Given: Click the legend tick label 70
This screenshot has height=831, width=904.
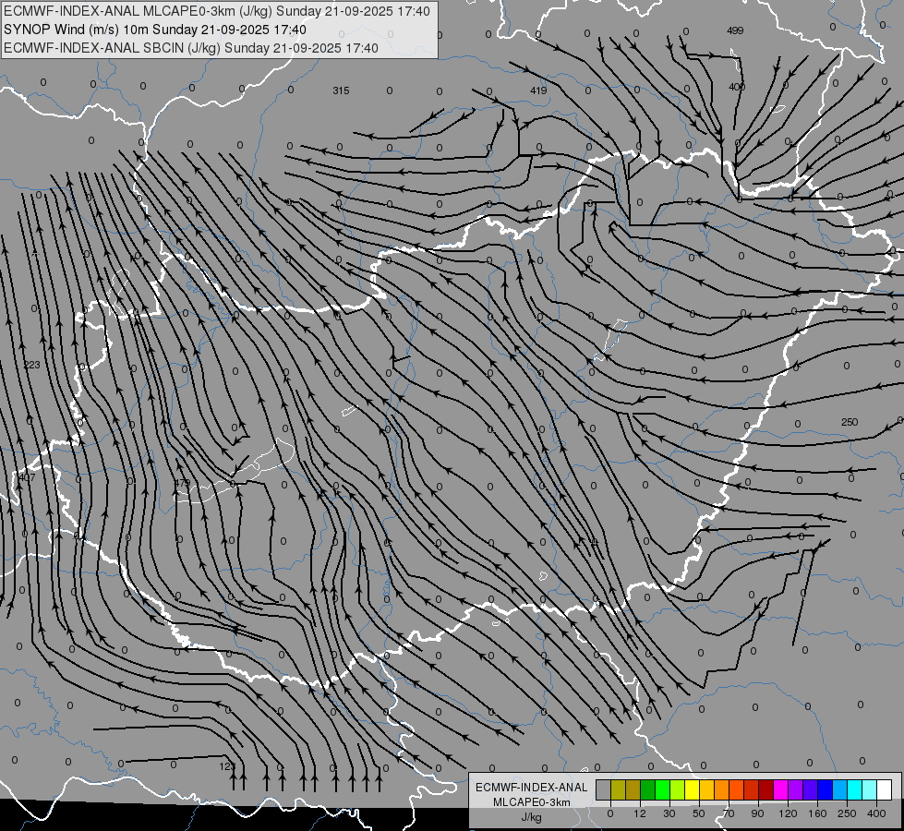Looking at the screenshot, I should [x=729, y=813].
